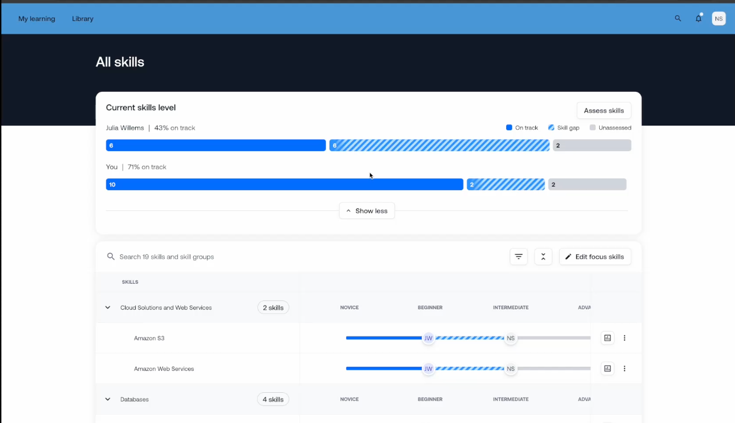735x423 pixels.
Task: Click the Skill gap legend item
Action: (564, 127)
